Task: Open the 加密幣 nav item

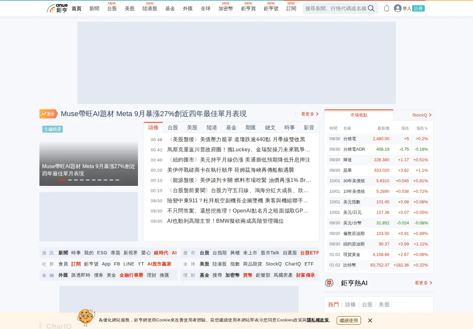Action: 226,9
